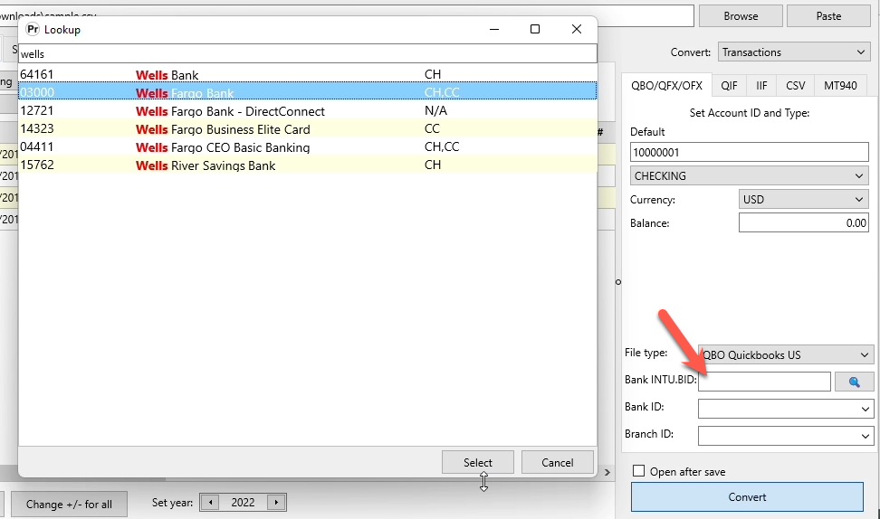Viewport: 880px width, 519px height.
Task: Click the blue Convert button
Action: 747,496
